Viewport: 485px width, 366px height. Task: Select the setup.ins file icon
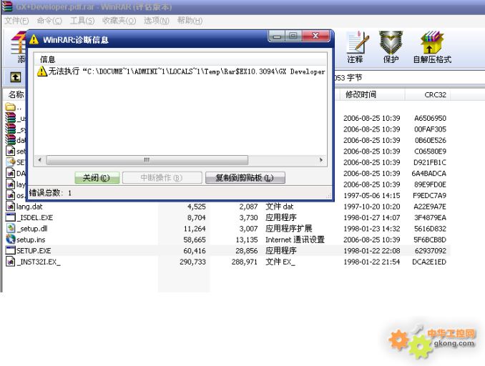(11, 239)
